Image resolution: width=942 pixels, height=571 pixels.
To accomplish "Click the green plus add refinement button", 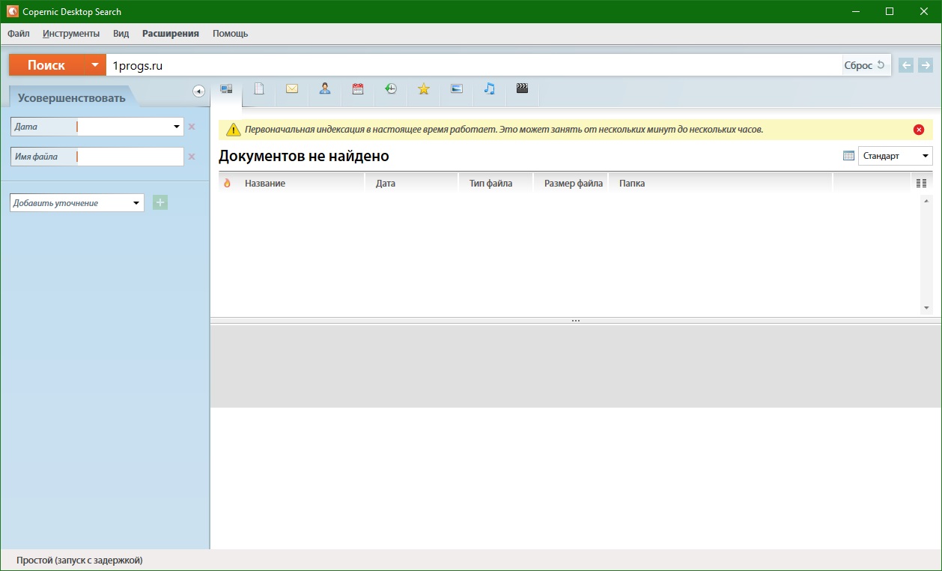I will point(160,202).
